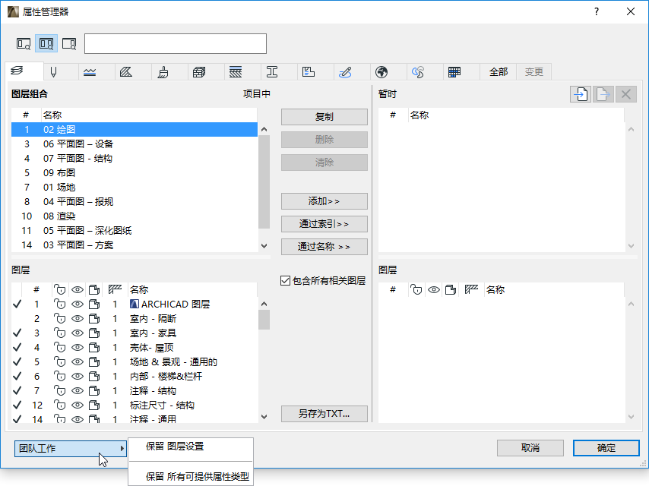This screenshot has width=649, height=486.
Task: Click the 复制 button
Action: point(324,117)
